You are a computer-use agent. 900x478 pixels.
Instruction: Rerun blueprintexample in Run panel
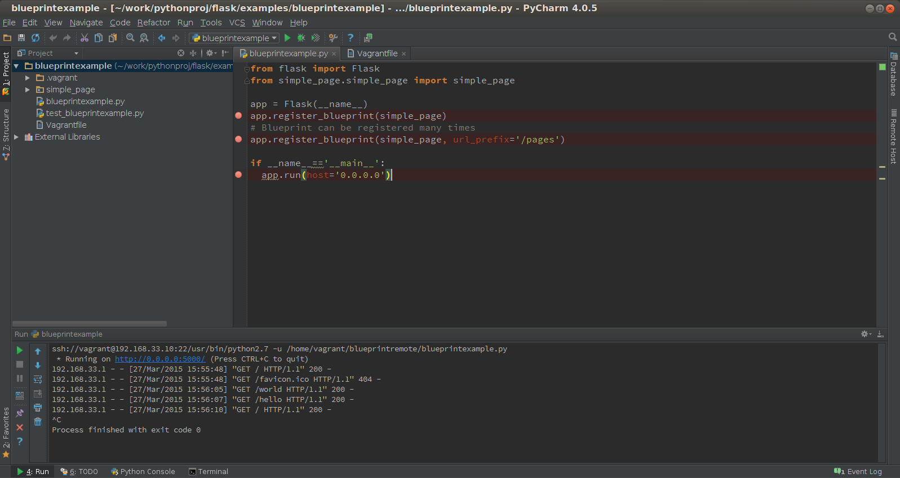20,350
